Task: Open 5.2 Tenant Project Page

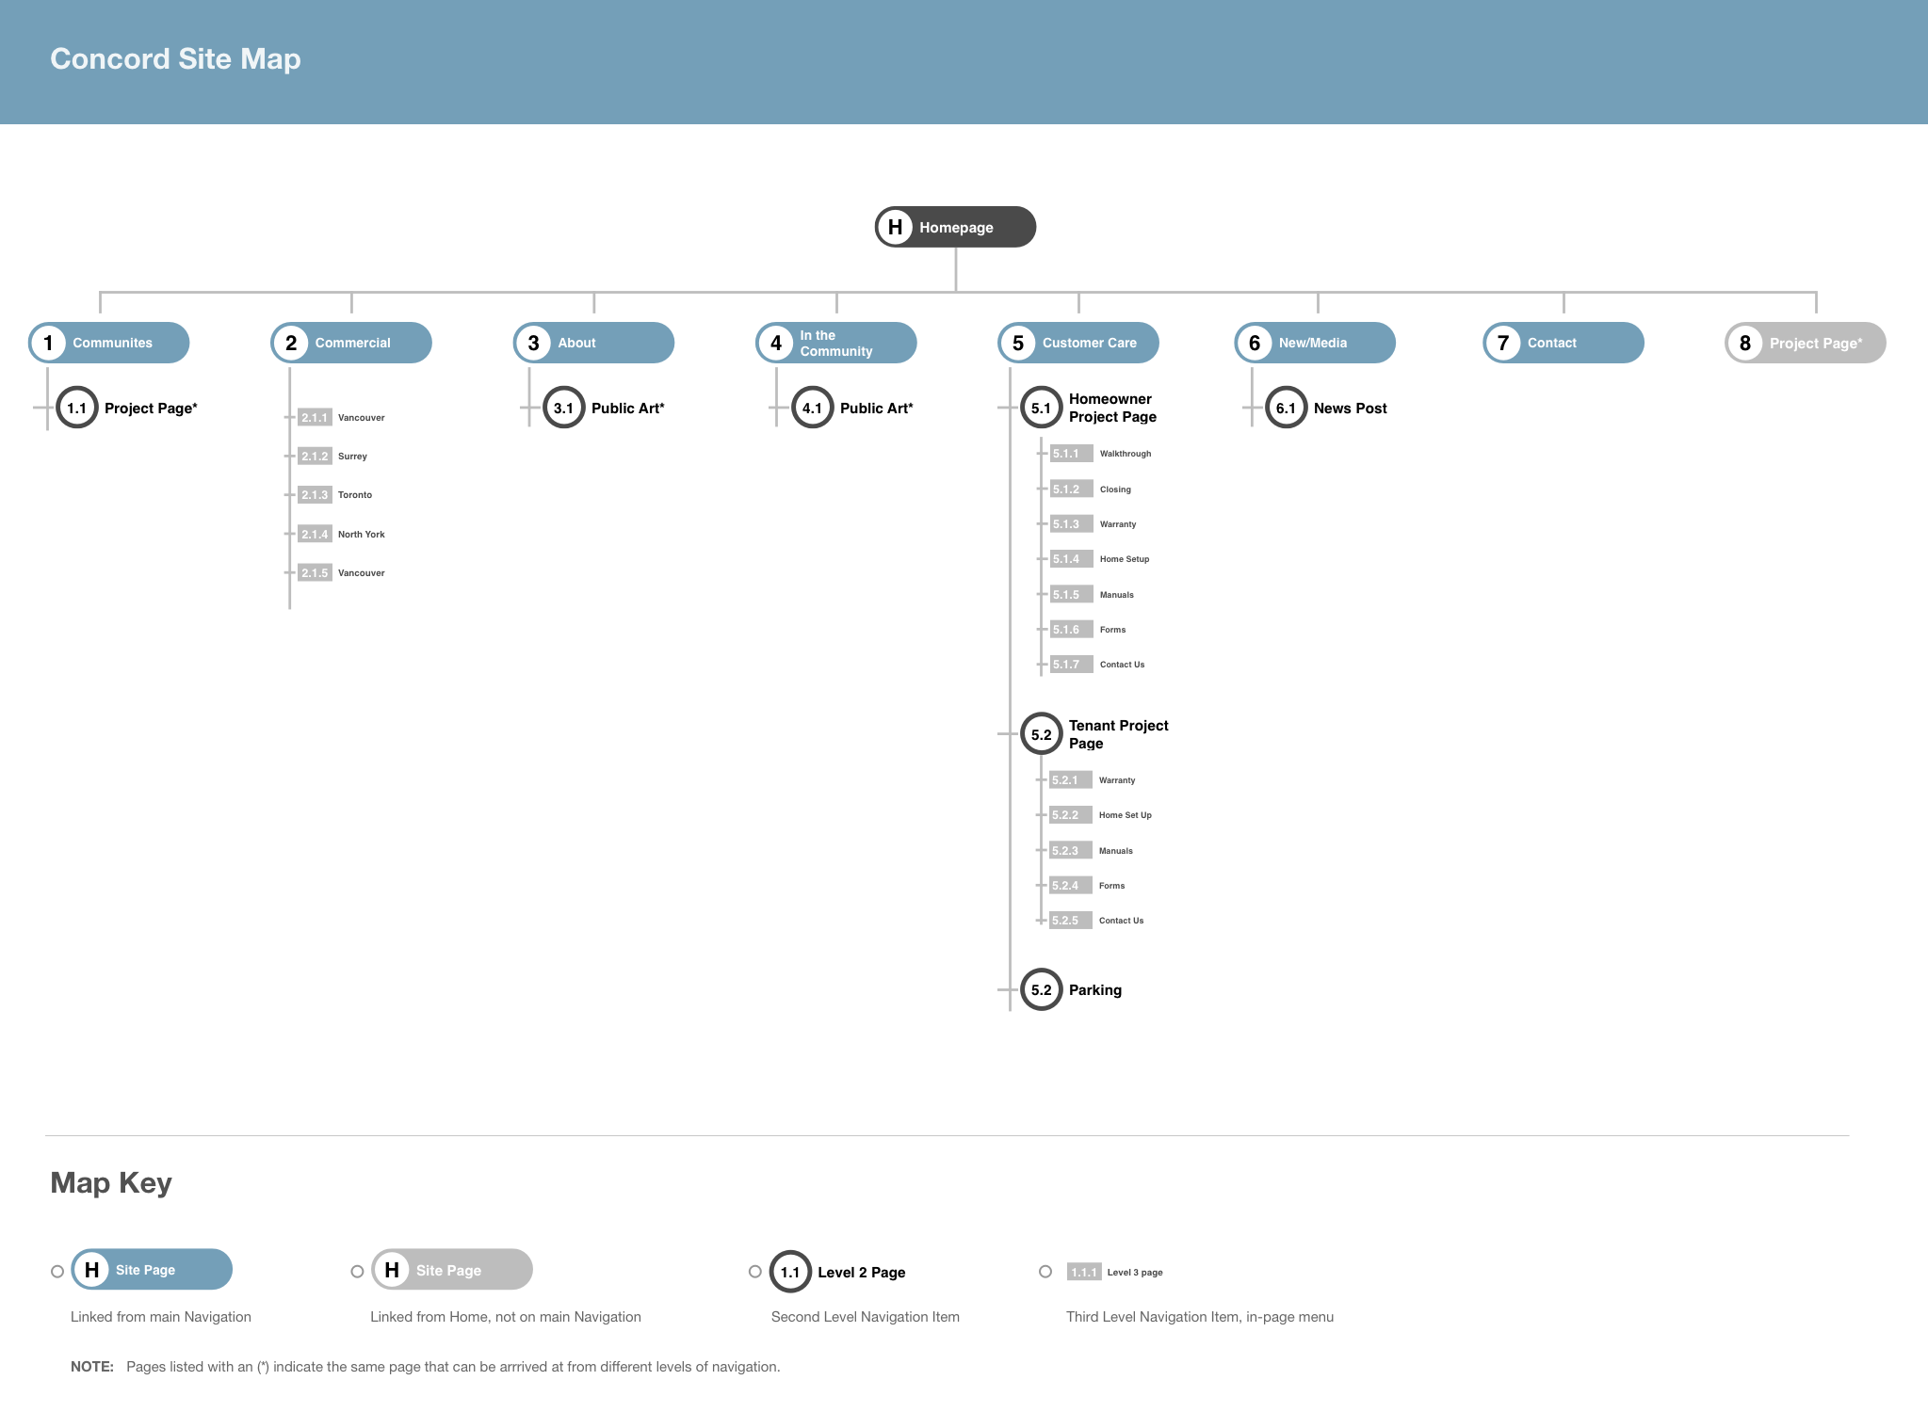Action: click(x=1095, y=734)
